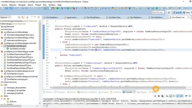192x108 pixels.
Task: Click Terminate square icon in Console
Action: pos(155,96)
